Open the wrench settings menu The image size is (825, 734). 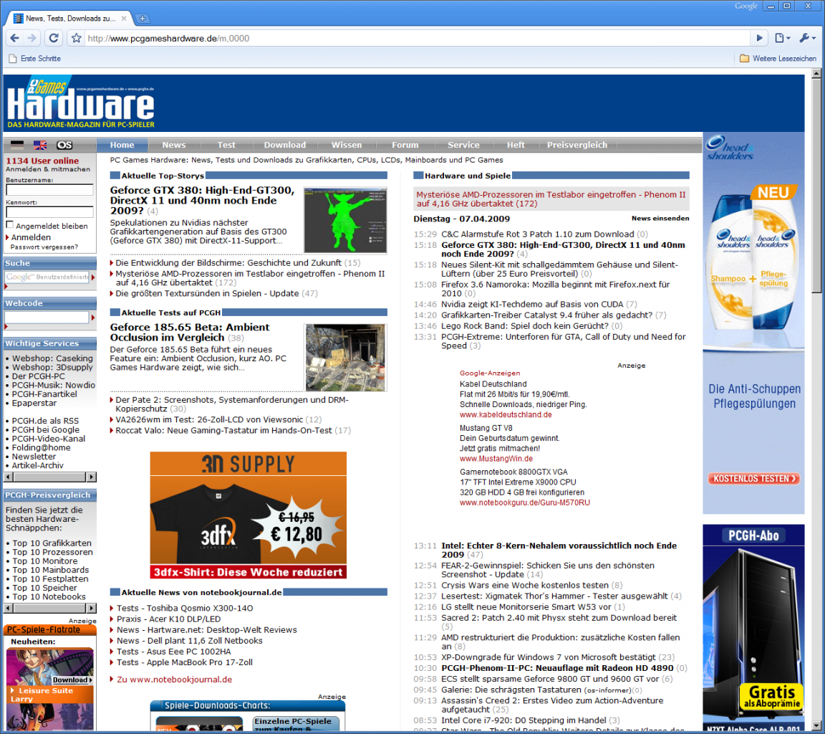click(x=807, y=38)
